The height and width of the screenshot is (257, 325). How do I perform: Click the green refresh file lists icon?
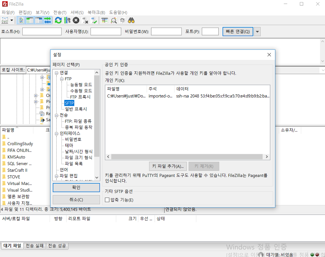coord(58,20)
